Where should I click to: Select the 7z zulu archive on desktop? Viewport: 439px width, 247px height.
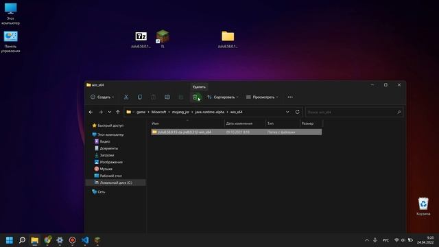[x=141, y=40]
